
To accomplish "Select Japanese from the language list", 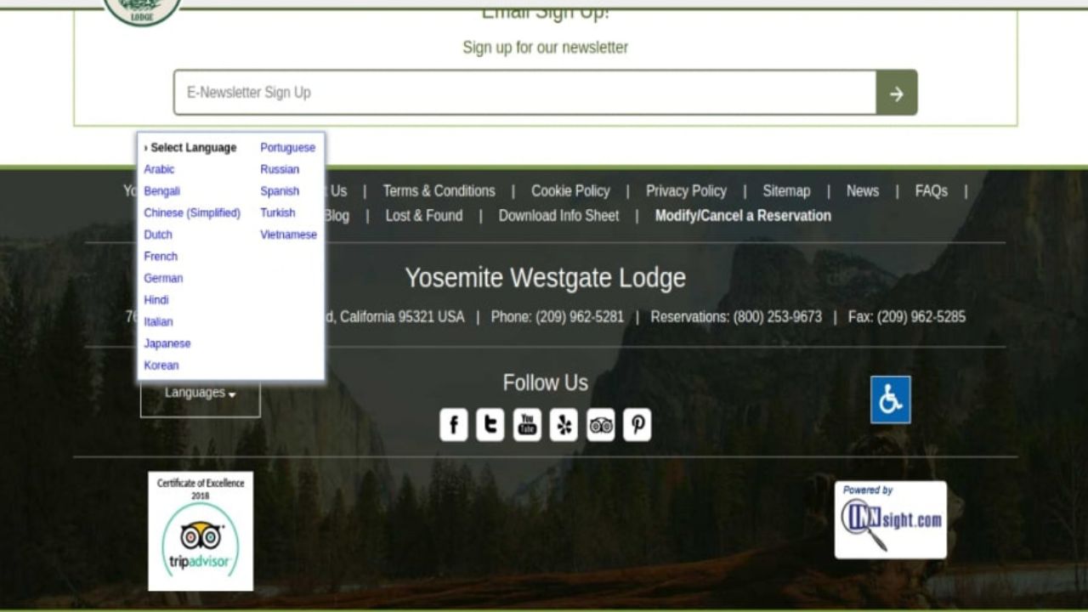I will pos(167,343).
